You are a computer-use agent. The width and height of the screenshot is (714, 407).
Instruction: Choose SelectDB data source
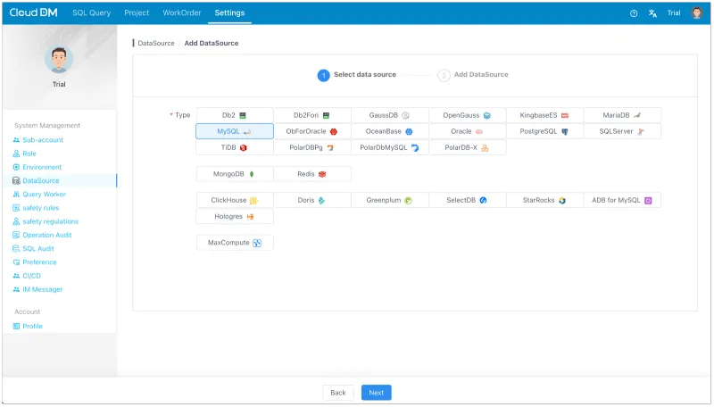click(x=467, y=200)
